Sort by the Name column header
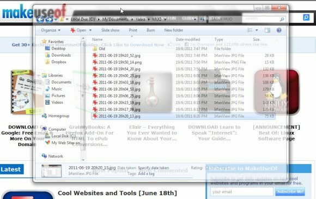316x199 pixels. coord(98,39)
